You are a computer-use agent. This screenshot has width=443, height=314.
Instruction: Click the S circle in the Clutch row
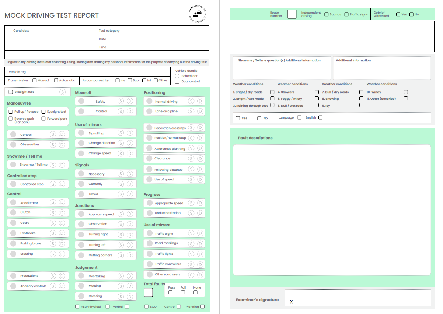point(53,212)
